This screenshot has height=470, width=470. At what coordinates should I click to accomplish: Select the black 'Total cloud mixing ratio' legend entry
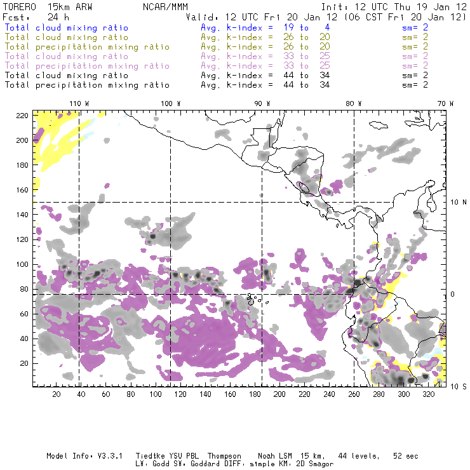pyautogui.click(x=67, y=76)
